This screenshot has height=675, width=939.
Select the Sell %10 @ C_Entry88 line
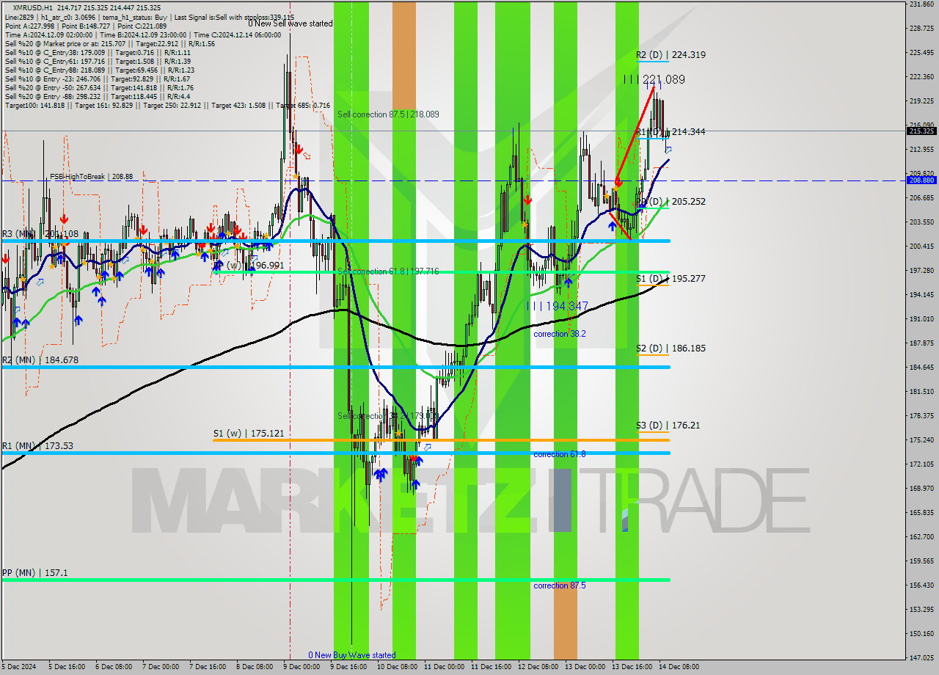click(99, 70)
